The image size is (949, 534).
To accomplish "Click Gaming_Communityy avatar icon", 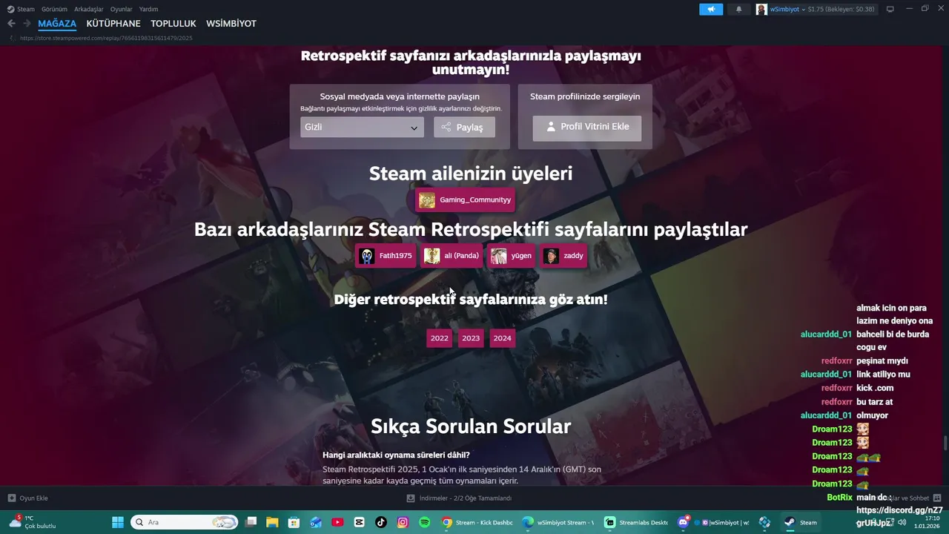I will click(x=427, y=200).
